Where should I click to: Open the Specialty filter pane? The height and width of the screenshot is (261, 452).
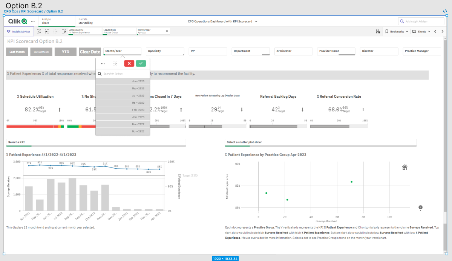point(165,51)
